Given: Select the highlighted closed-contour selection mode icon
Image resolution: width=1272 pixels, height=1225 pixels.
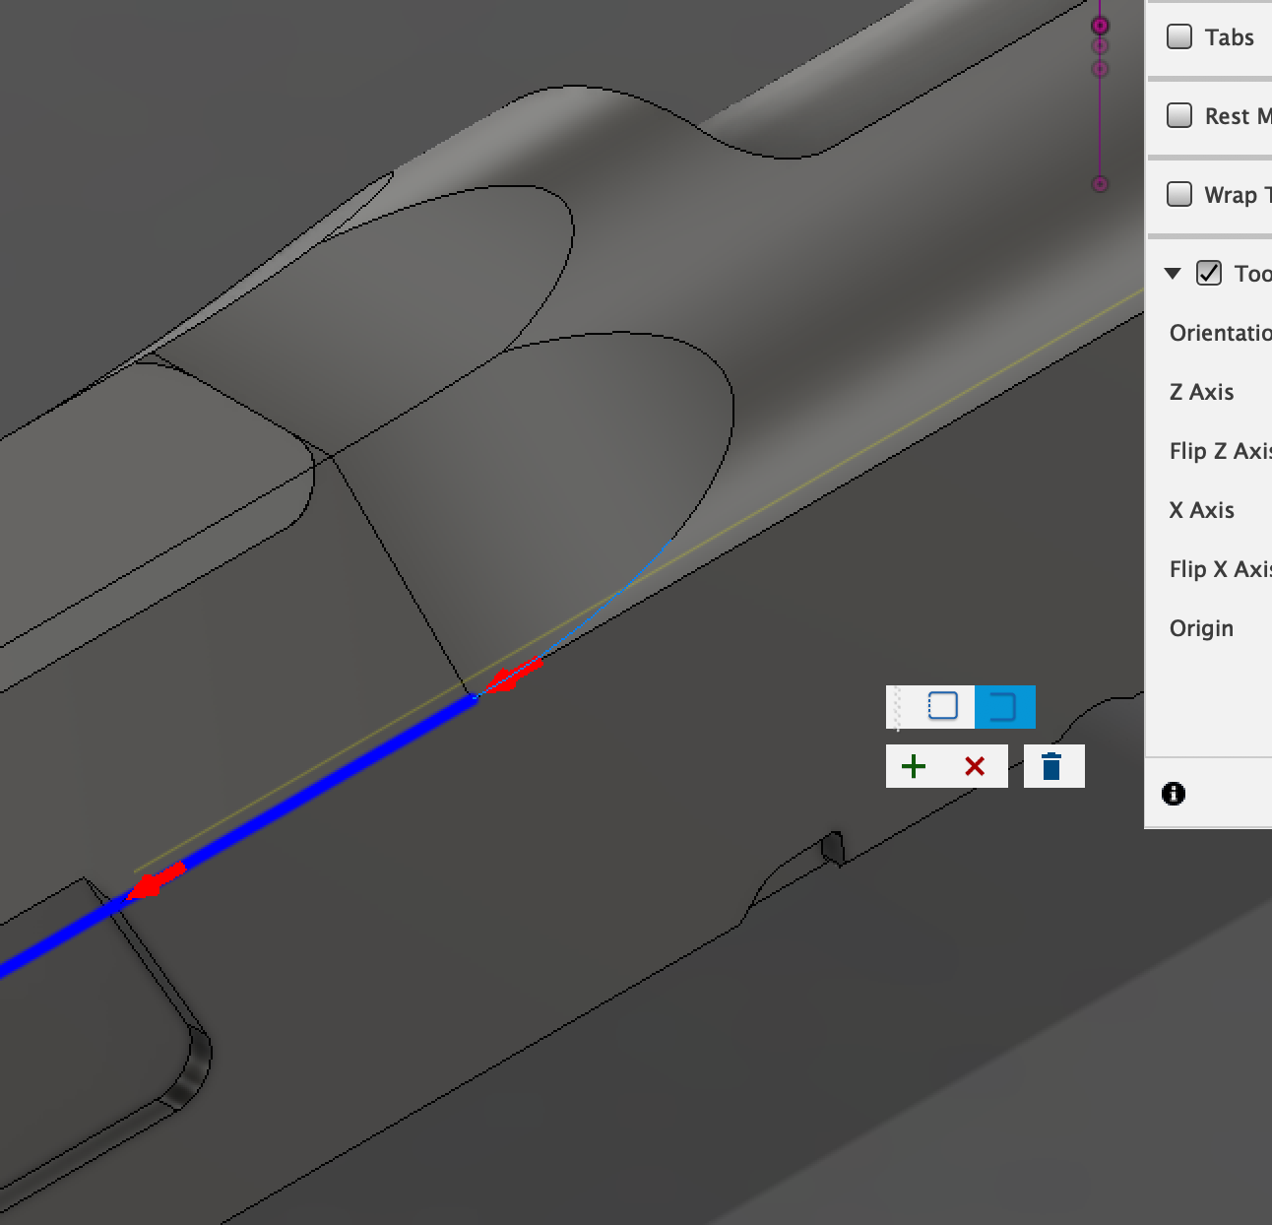Looking at the screenshot, I should tap(1003, 705).
